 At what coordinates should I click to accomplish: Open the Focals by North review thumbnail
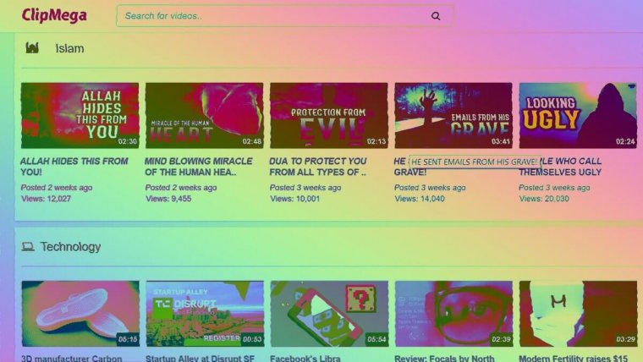(453, 313)
